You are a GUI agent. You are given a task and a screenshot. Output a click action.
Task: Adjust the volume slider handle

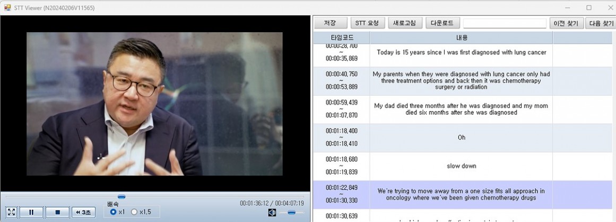coord(291,212)
